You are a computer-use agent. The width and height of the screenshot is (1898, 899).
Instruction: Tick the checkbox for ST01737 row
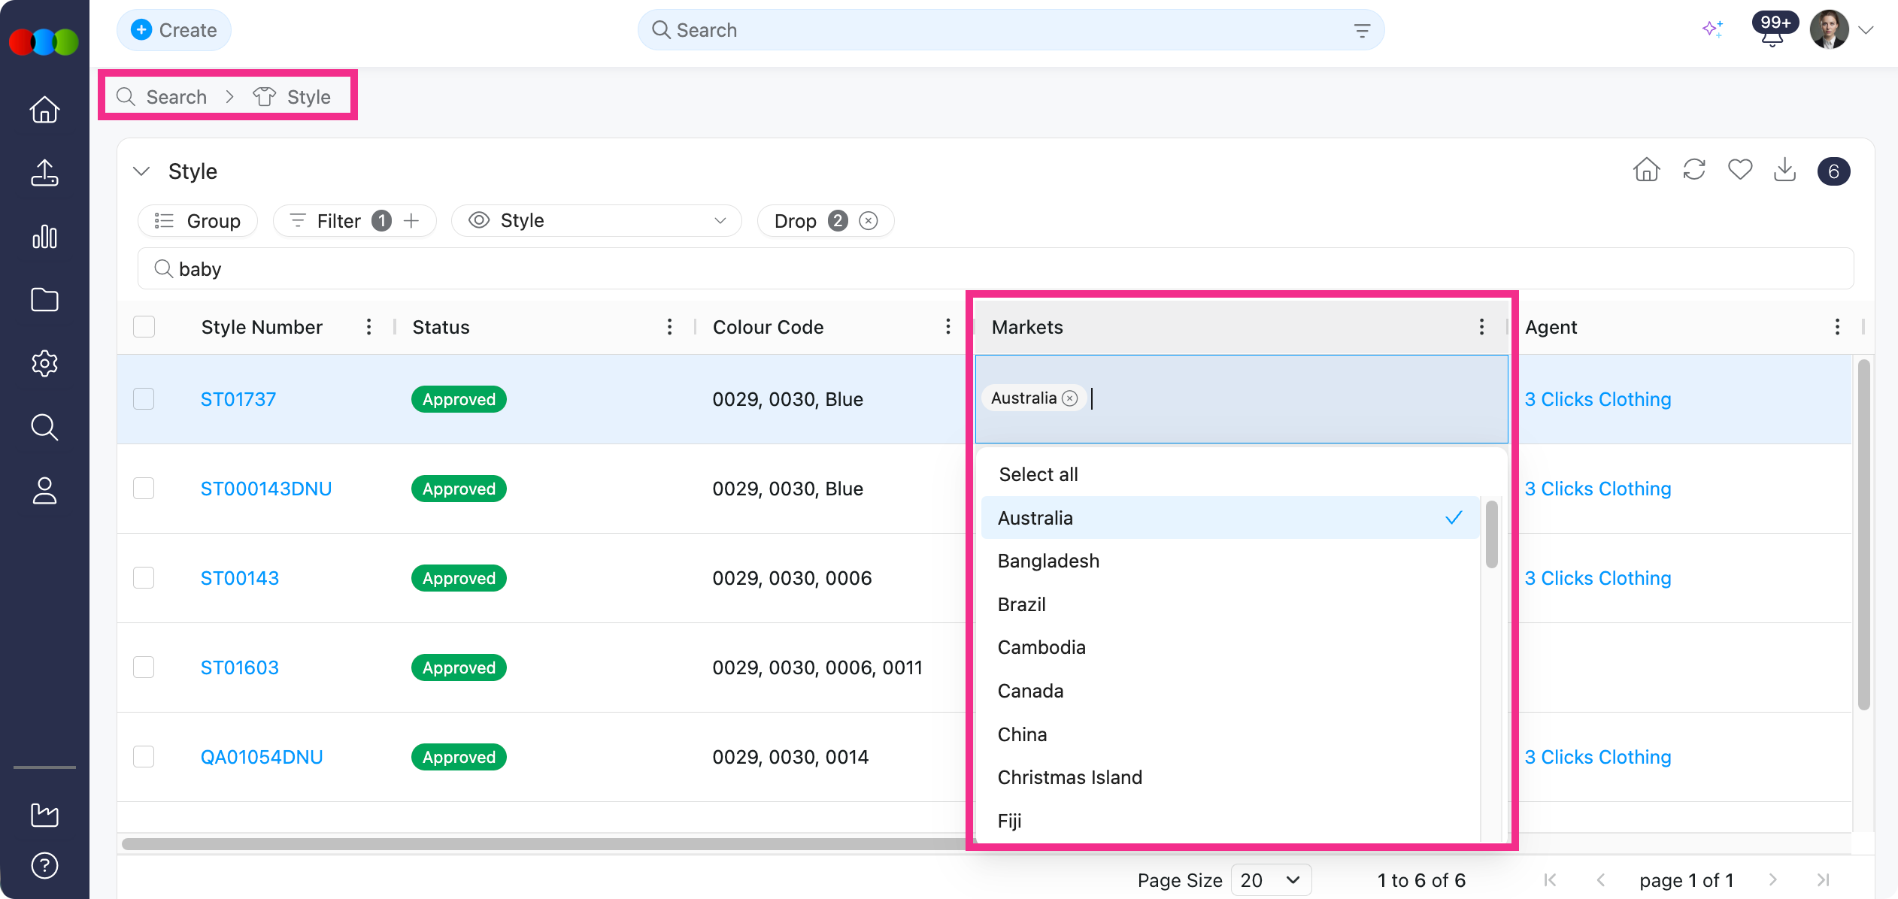[x=144, y=398]
